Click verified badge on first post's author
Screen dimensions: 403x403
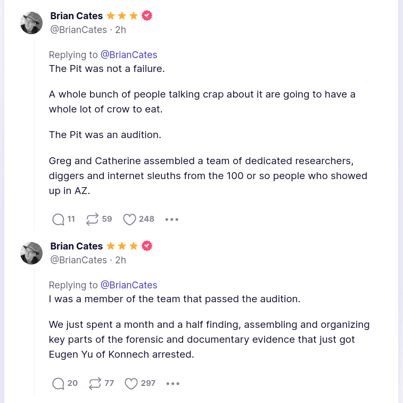[147, 16]
